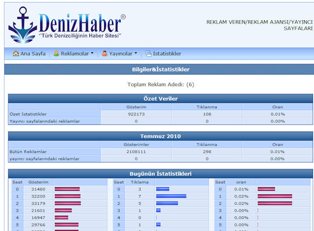Open the Reklamcılar menu
Image resolution: width=314 pixels, height=231 pixels.
pyautogui.click(x=74, y=54)
